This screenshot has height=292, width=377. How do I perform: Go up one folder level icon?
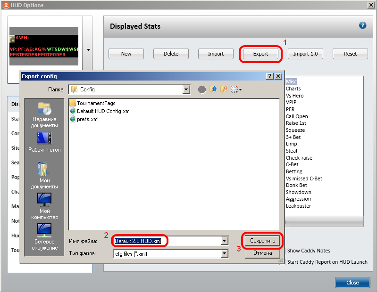[213, 89]
